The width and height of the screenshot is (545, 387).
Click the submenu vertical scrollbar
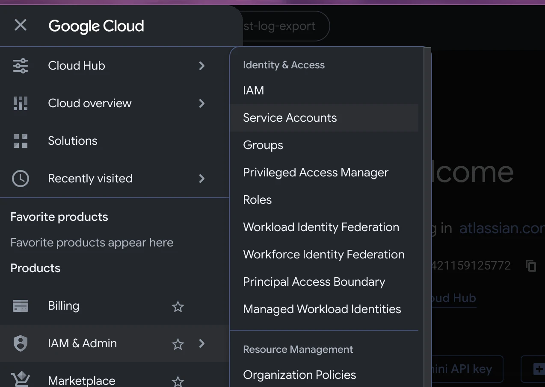428,217
